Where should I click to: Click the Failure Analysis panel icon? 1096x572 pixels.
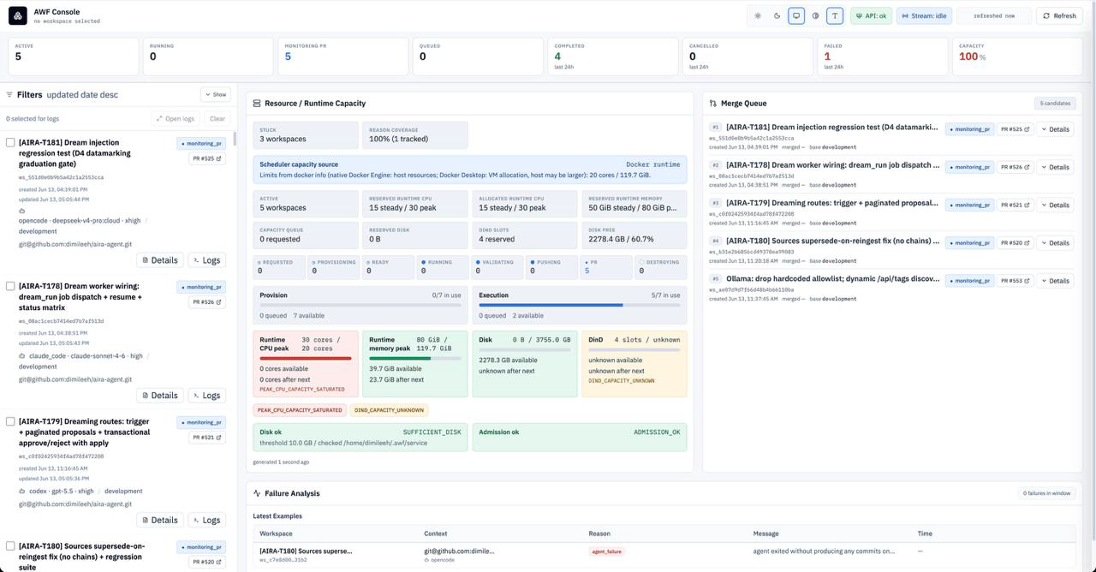click(x=257, y=493)
